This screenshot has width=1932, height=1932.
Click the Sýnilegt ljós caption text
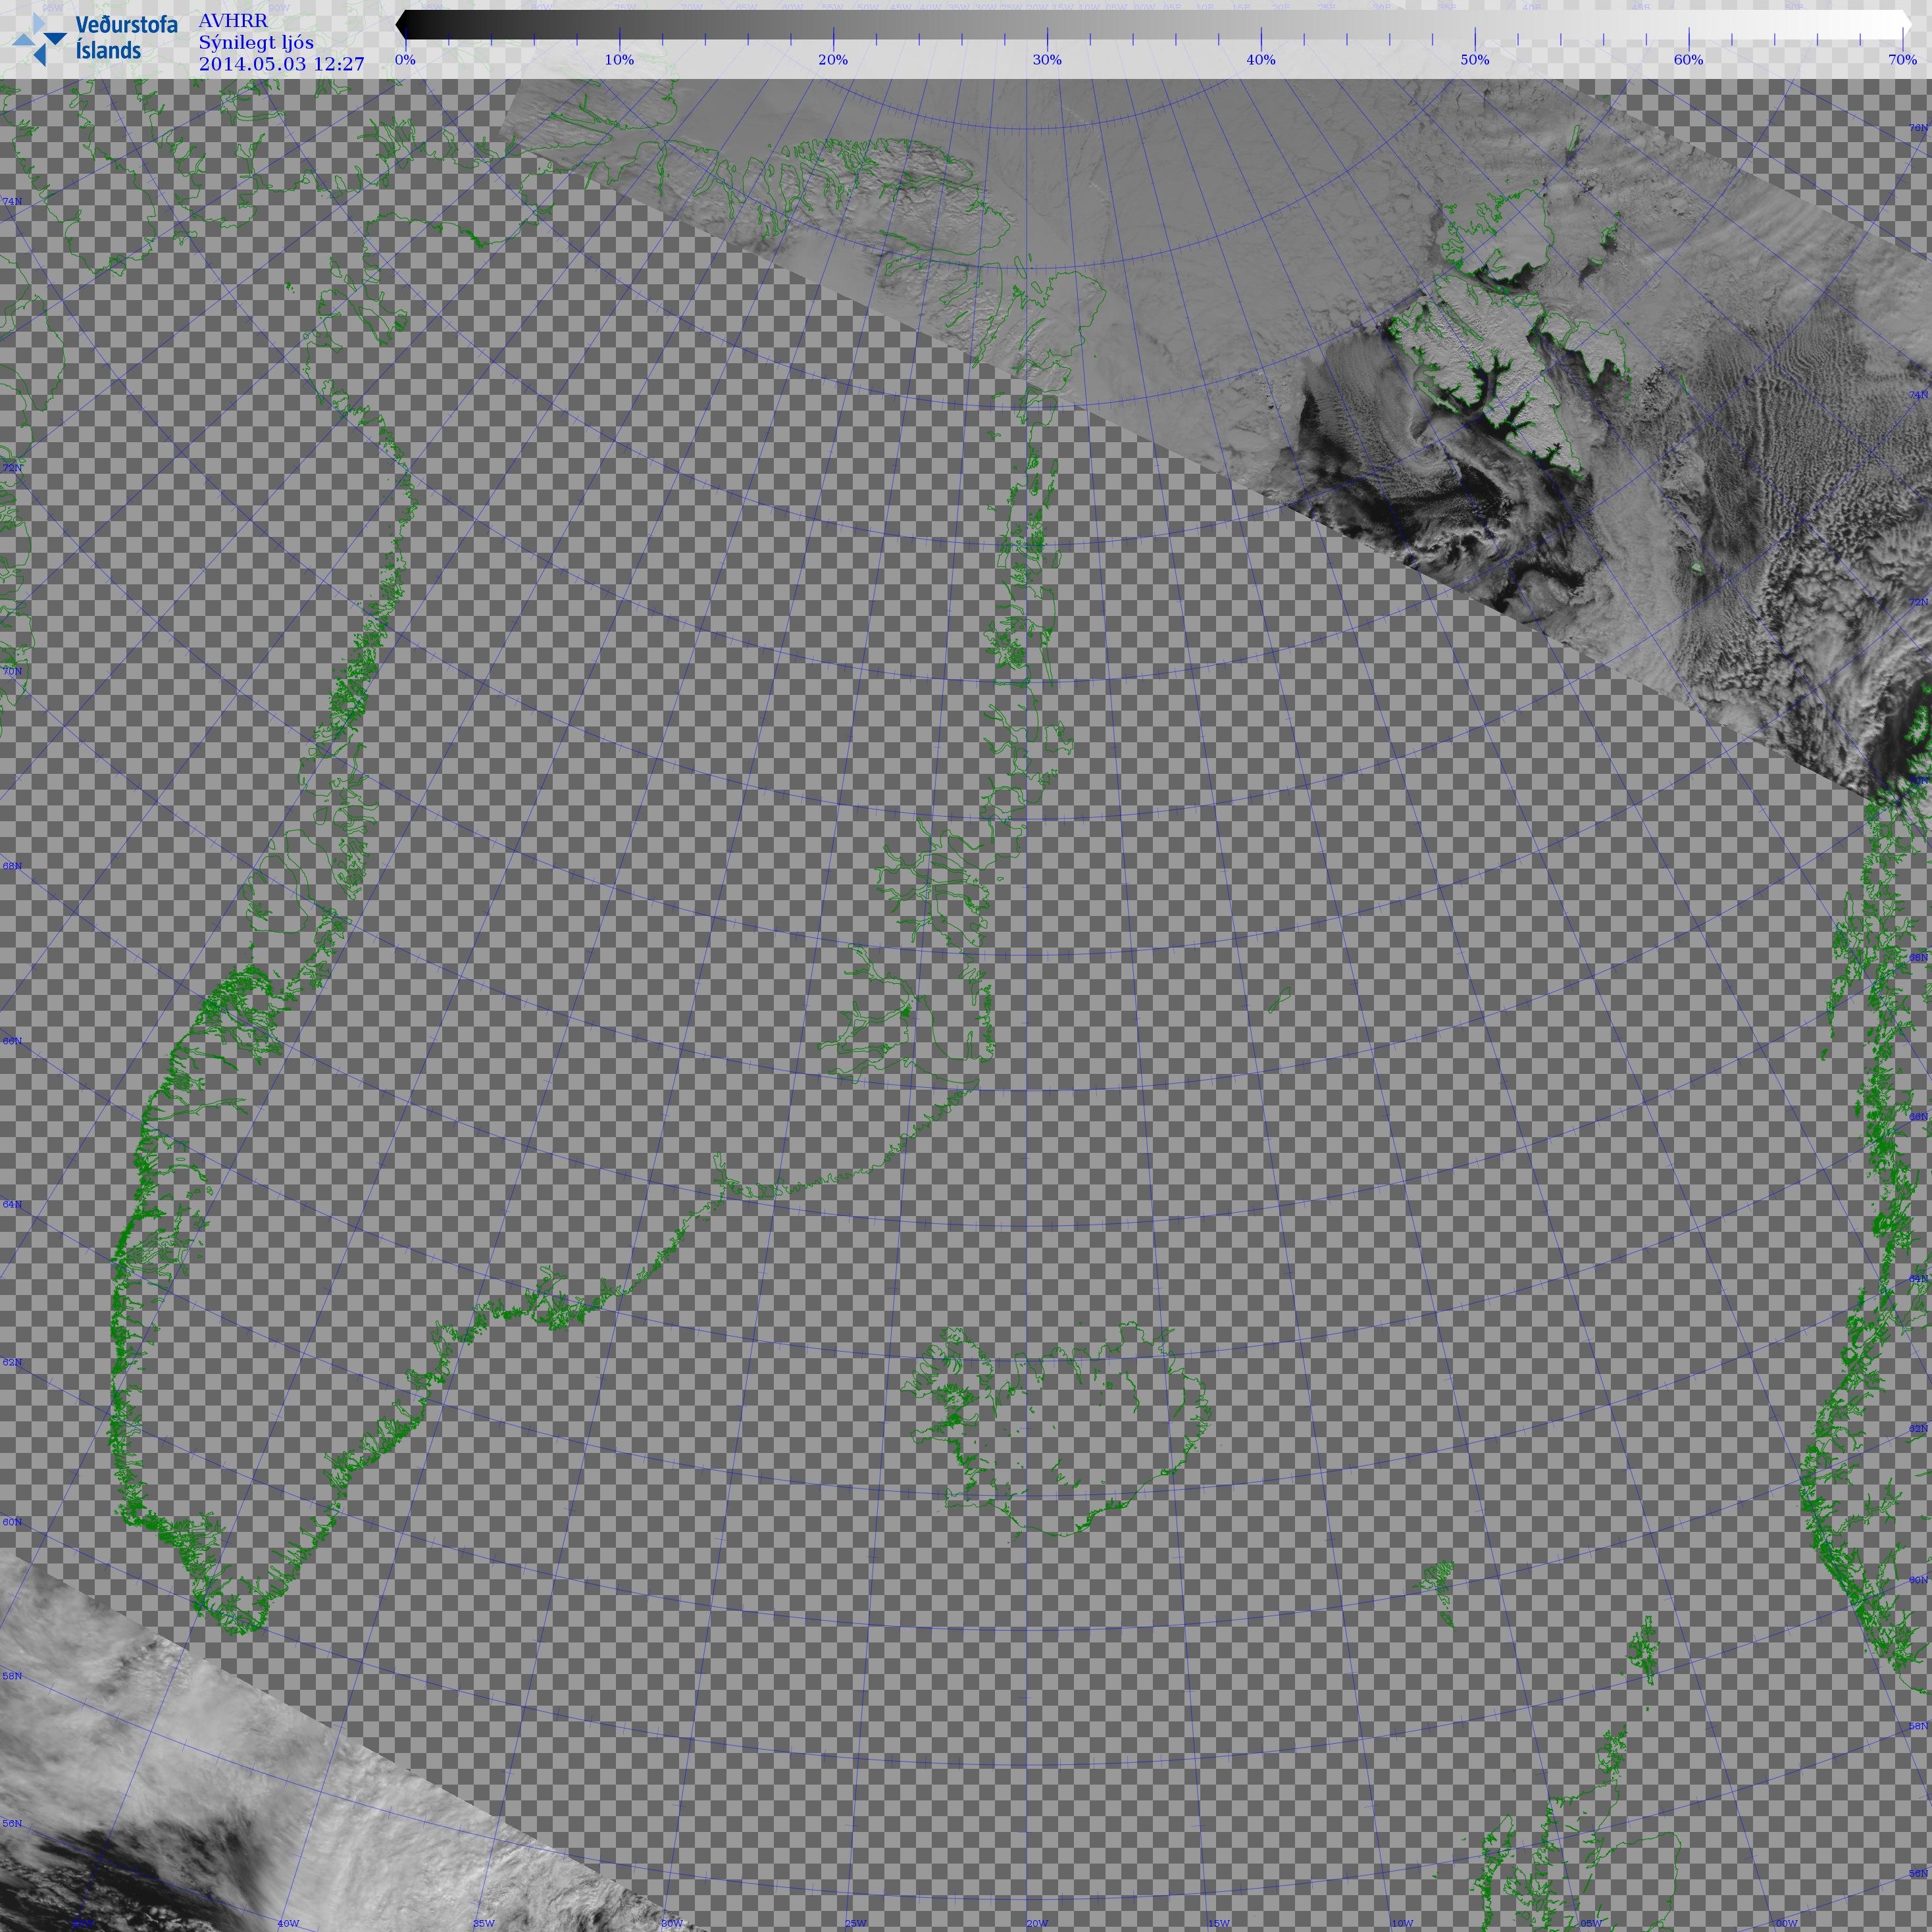coord(256,43)
